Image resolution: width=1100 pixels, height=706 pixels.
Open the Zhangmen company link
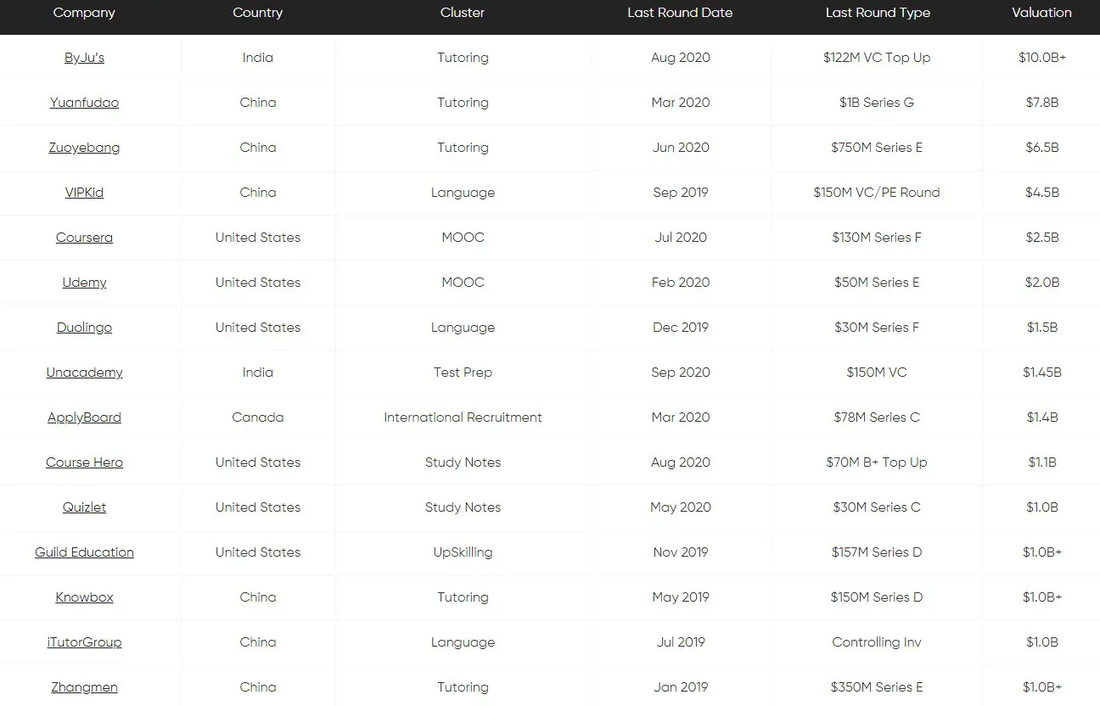tap(84, 687)
